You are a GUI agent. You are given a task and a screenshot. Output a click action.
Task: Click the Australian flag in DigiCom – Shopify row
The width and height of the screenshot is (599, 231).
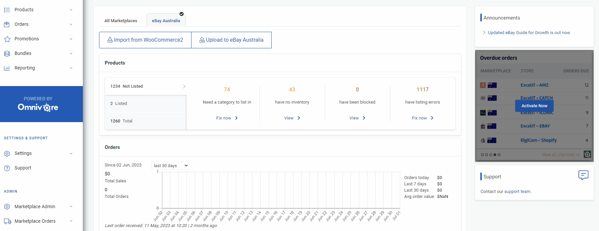coord(492,140)
